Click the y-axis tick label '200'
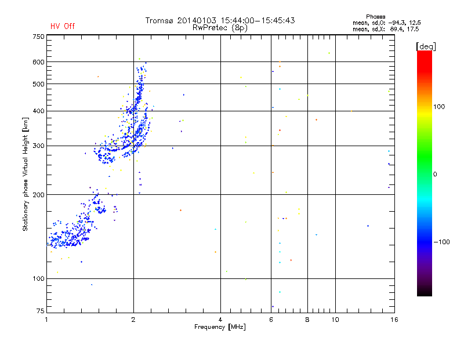This screenshot has width=464, height=348. [x=38, y=195]
